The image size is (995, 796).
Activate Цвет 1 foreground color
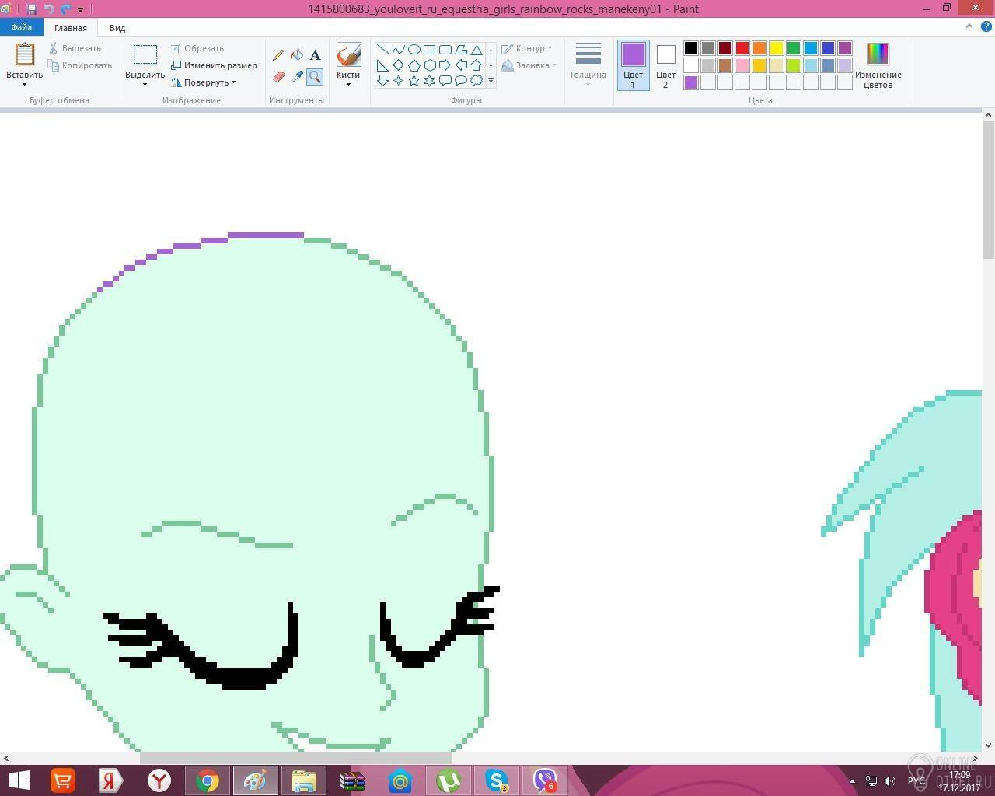(633, 65)
